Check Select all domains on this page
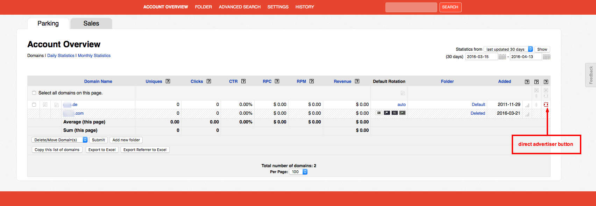The width and height of the screenshot is (596, 206). [x=34, y=93]
